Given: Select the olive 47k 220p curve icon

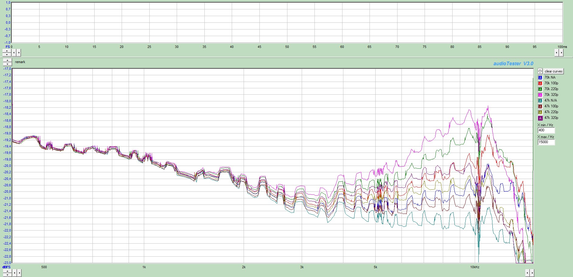Looking at the screenshot, I should [540, 112].
